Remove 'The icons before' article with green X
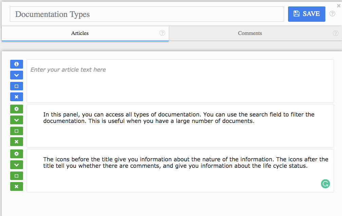This screenshot has height=216, width=342. (x=17, y=186)
